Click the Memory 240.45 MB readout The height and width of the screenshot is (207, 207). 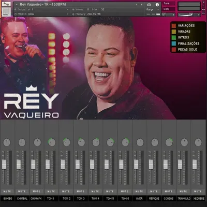[87, 14]
